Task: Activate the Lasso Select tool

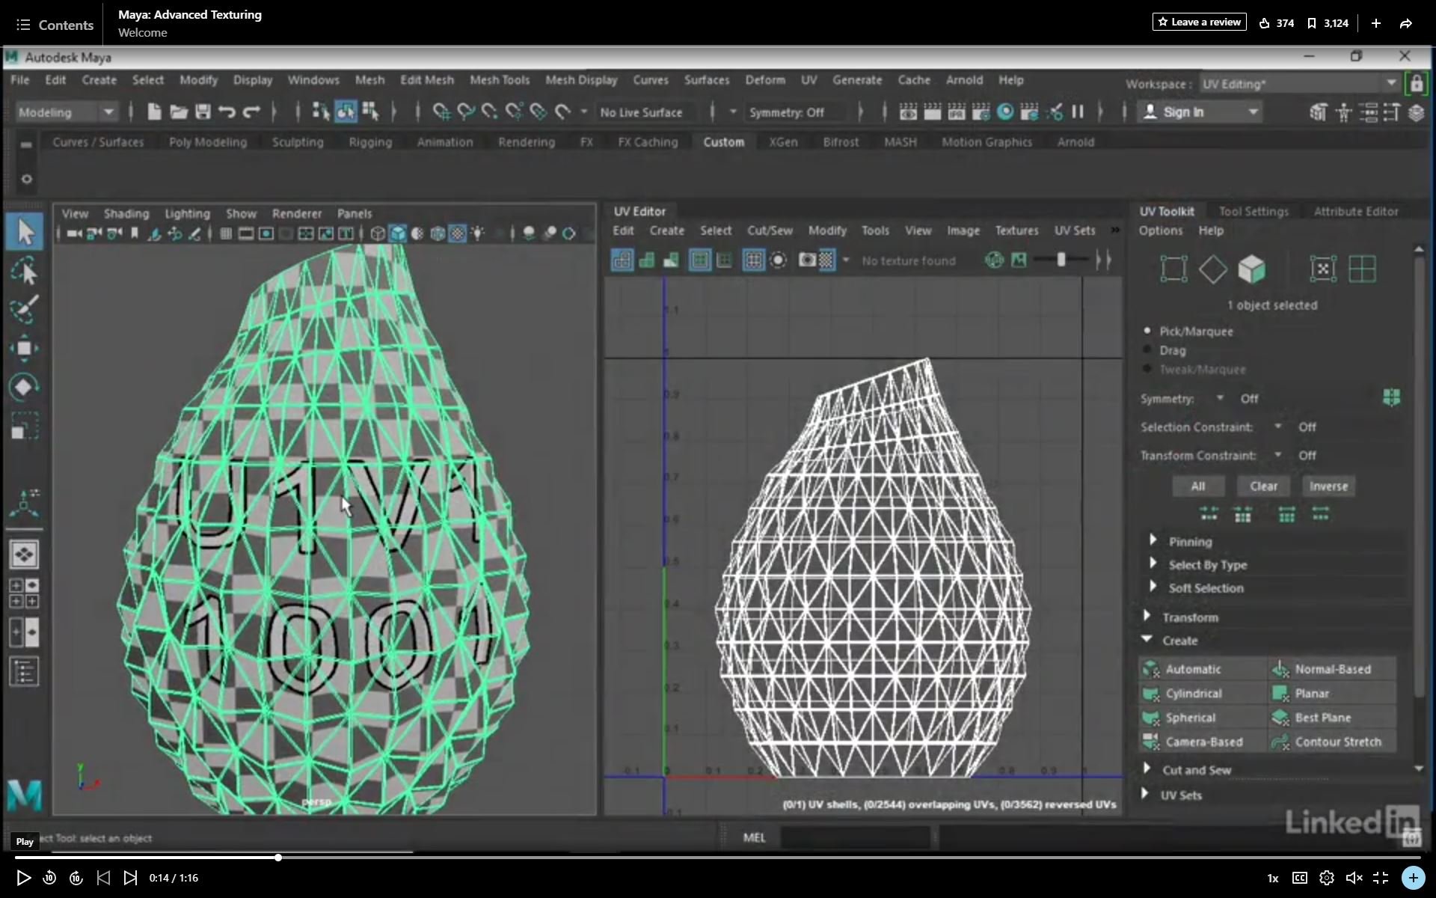Action: [25, 272]
